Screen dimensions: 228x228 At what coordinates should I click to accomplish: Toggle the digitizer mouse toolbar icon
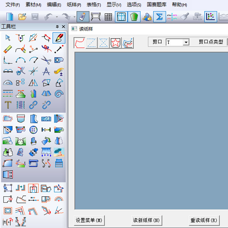tap(83, 17)
